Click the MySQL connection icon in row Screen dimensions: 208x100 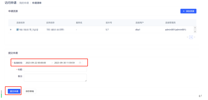pyautogui.click(x=17, y=30)
